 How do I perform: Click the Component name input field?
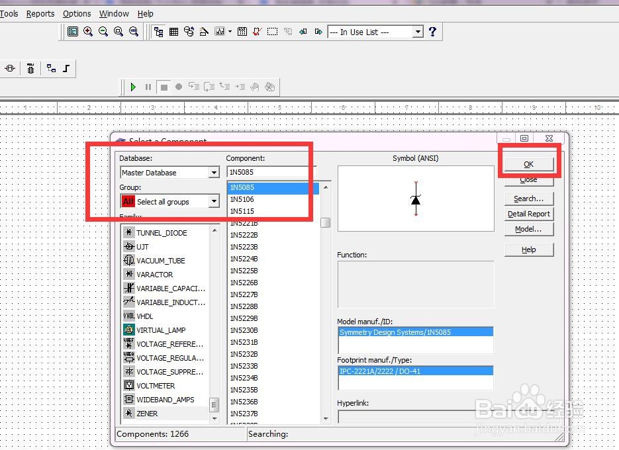coord(271,172)
